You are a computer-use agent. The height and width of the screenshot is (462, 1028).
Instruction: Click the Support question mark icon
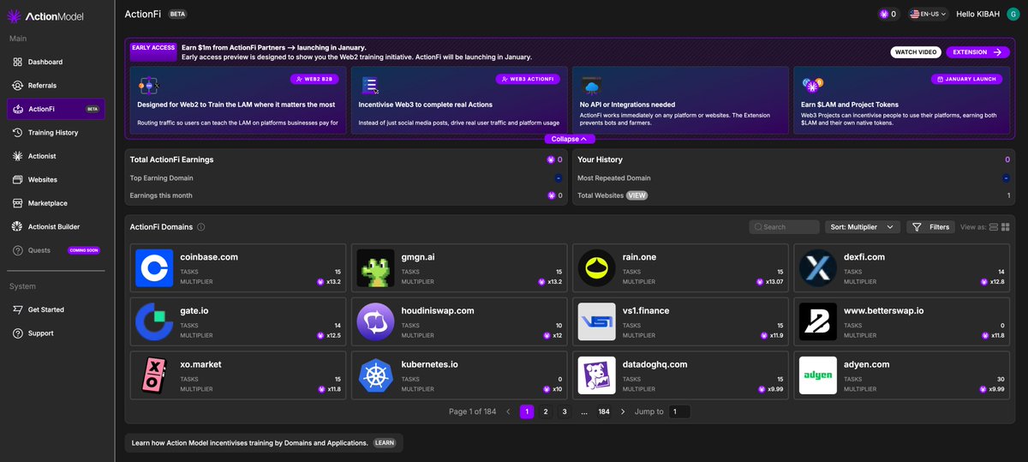click(17, 333)
